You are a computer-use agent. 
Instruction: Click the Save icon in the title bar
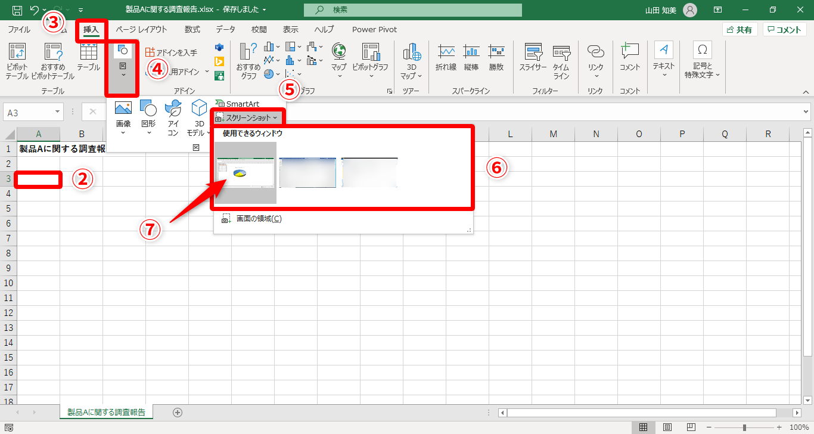(17, 10)
